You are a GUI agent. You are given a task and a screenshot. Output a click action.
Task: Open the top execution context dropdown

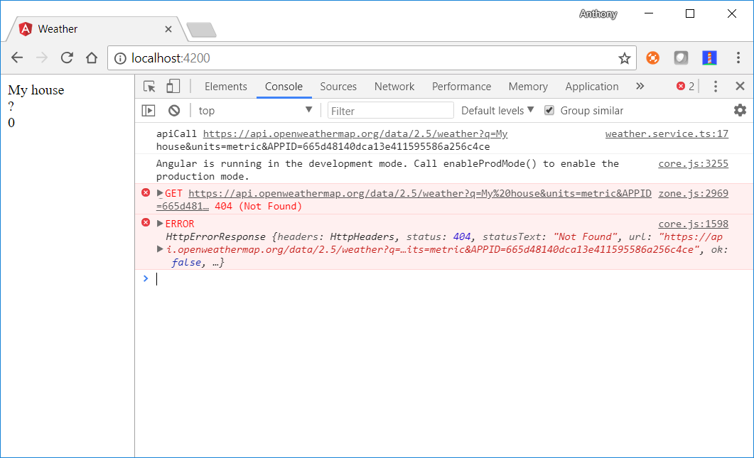(255, 111)
